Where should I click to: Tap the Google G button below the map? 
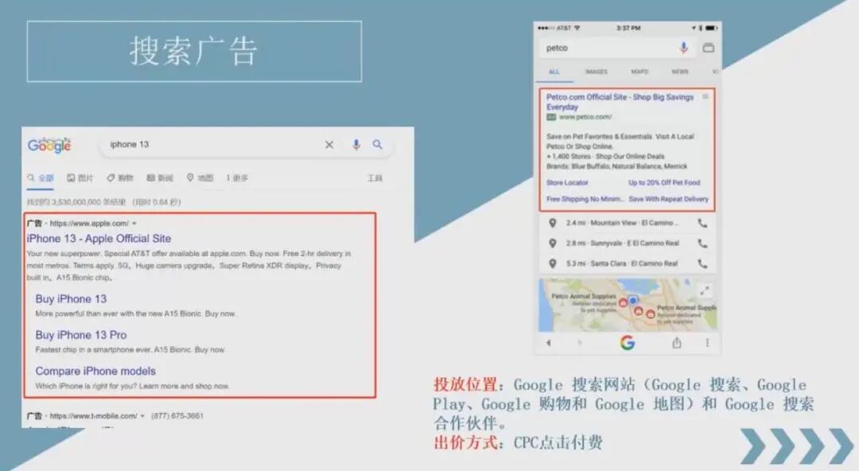tap(627, 343)
